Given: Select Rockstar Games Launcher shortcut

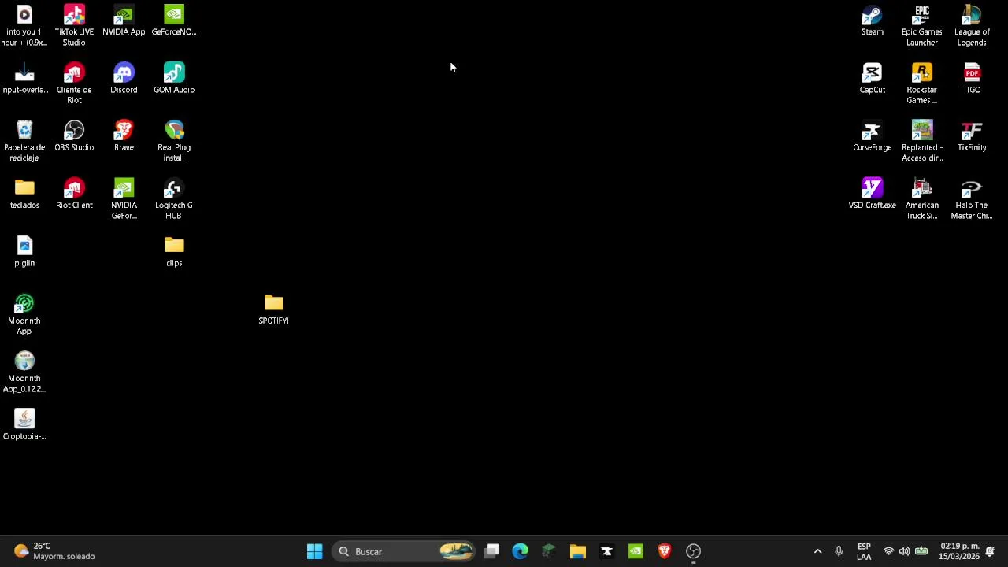Looking at the screenshot, I should click(x=922, y=83).
